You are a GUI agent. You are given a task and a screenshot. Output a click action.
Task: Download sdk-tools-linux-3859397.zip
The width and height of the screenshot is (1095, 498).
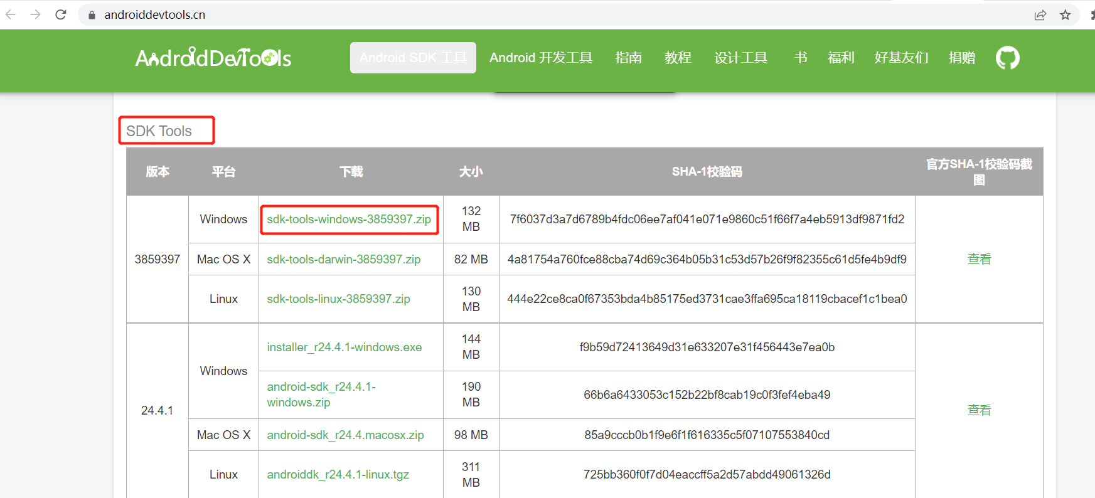tap(339, 299)
